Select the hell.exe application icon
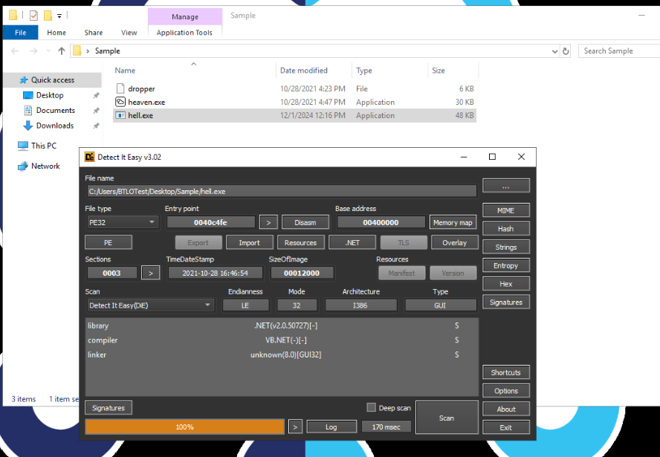This screenshot has height=457, width=660. (x=120, y=115)
